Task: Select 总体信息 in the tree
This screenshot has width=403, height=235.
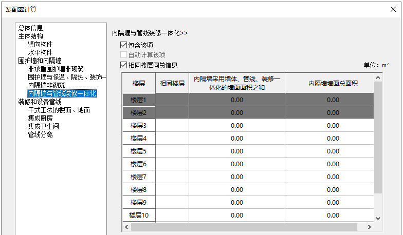Action: coord(30,28)
